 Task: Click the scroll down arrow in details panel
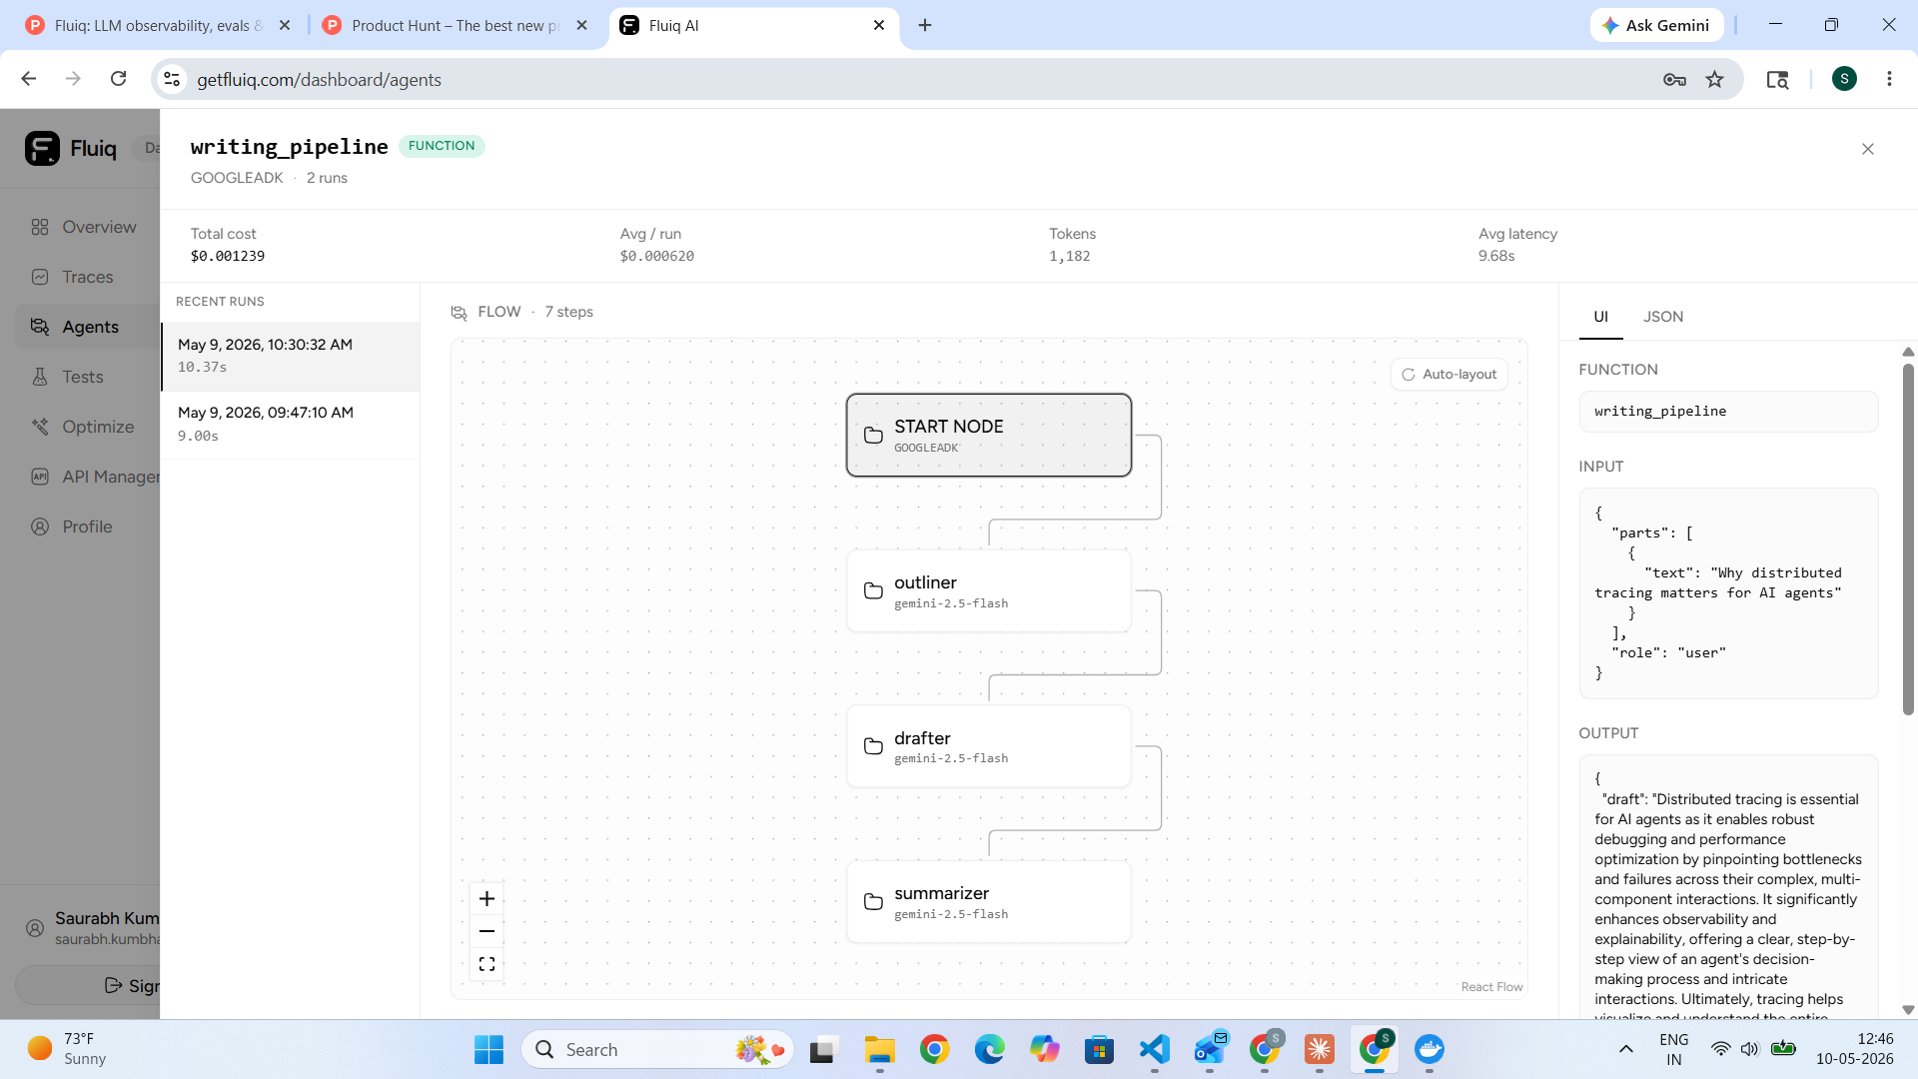pyautogui.click(x=1908, y=1010)
